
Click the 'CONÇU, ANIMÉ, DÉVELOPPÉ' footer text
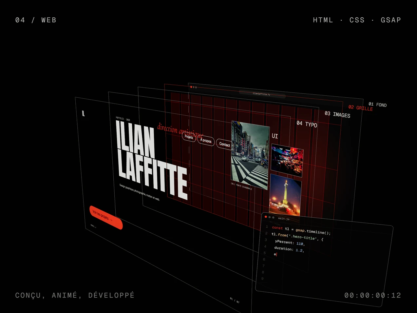pyautogui.click(x=75, y=295)
